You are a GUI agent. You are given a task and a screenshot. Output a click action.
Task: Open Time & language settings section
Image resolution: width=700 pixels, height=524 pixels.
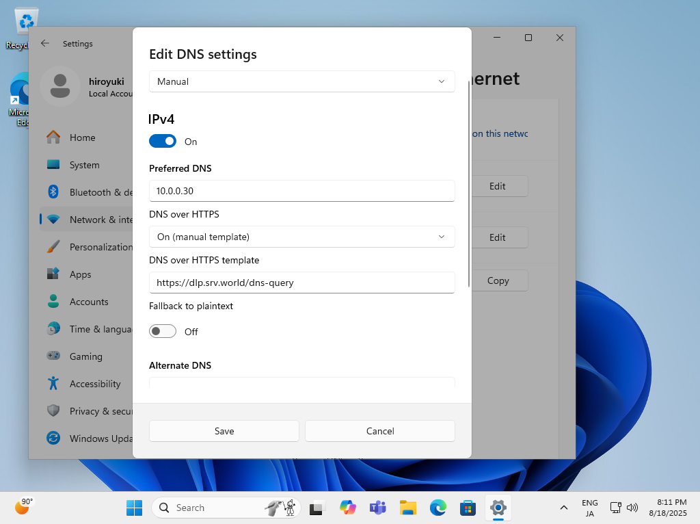99,329
